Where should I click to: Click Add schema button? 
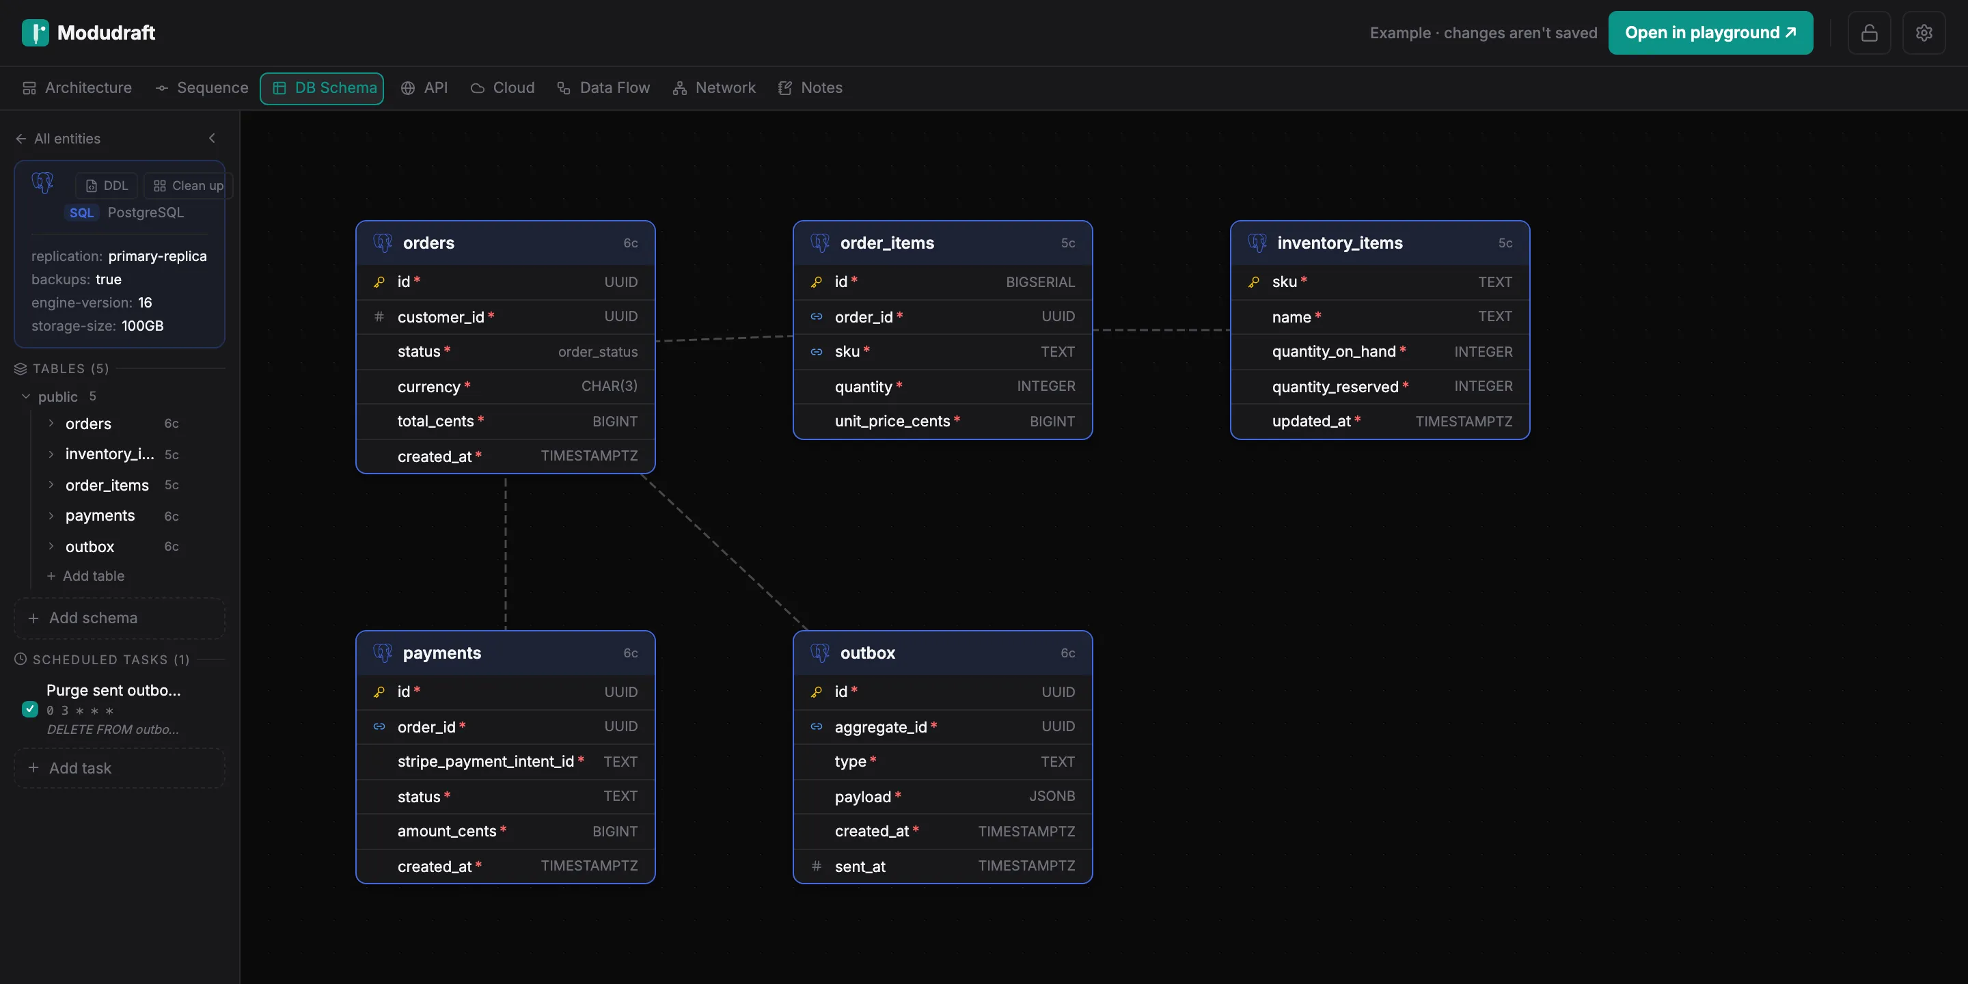tap(119, 618)
